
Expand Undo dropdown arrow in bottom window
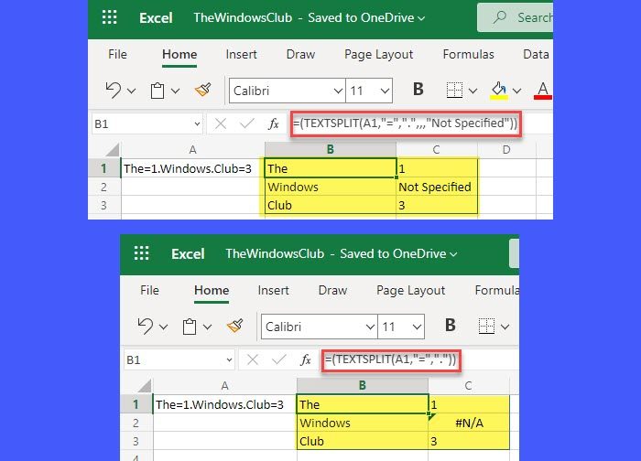coord(163,327)
